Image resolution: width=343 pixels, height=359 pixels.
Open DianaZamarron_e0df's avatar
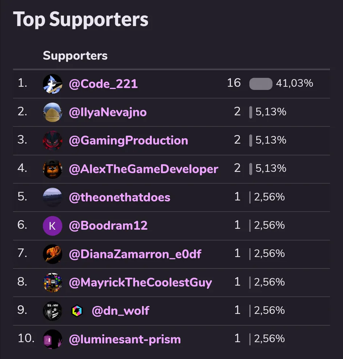[x=53, y=254]
